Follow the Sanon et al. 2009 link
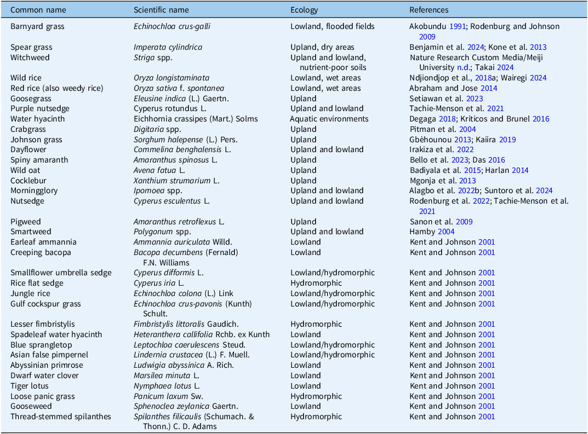This screenshot has width=588, height=434. 464,222
